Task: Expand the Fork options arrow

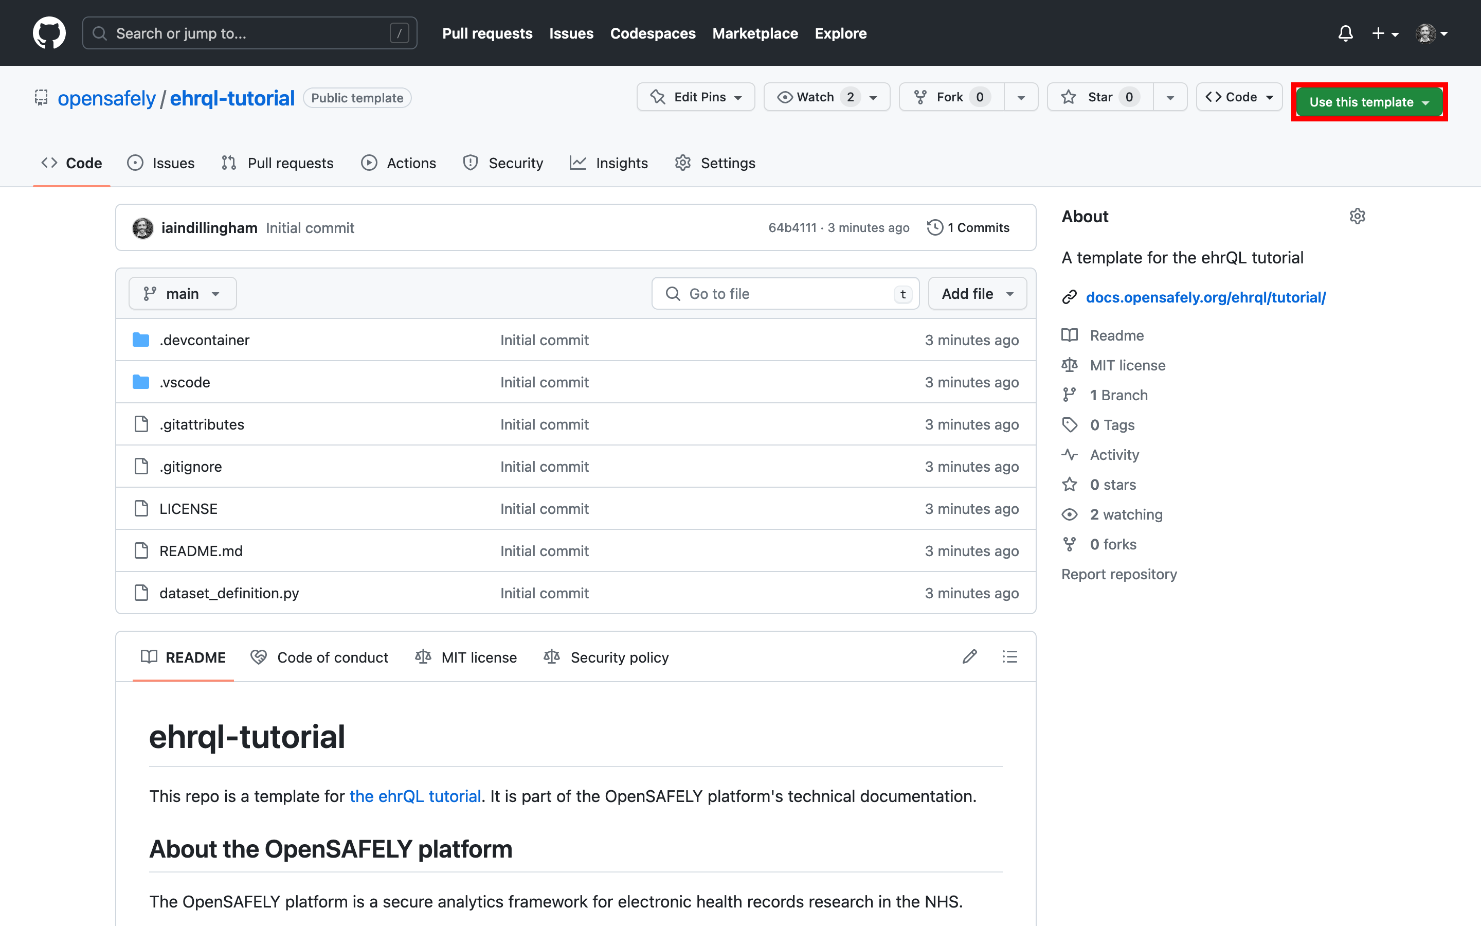Action: point(1021,97)
